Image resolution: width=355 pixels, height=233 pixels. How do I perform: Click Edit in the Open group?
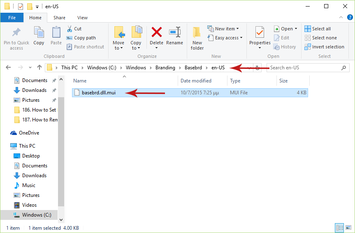pos(281,38)
